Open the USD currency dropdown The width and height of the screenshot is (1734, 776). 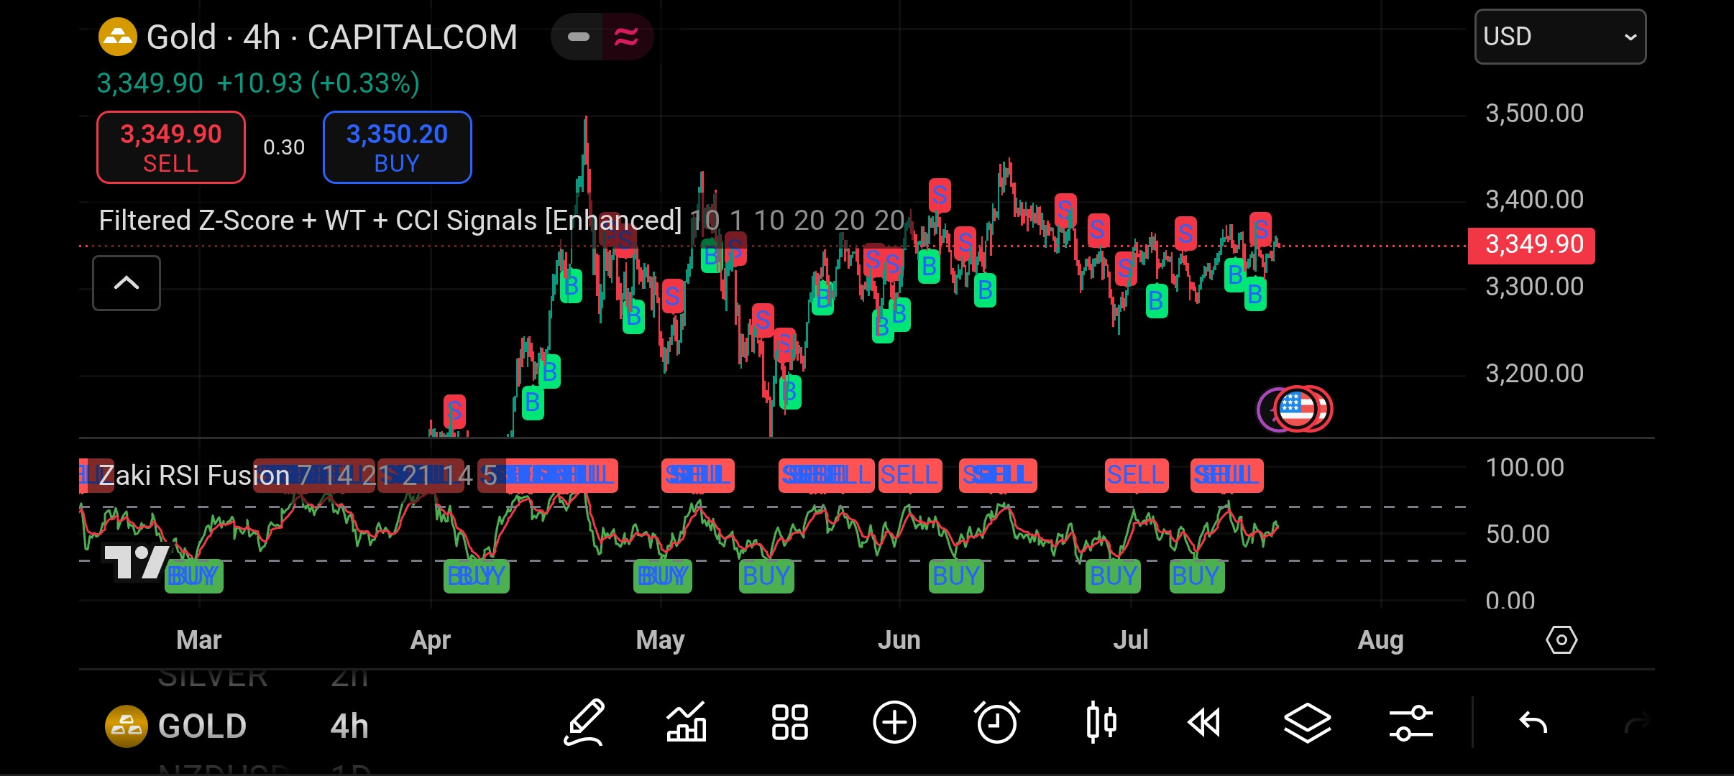1560,37
